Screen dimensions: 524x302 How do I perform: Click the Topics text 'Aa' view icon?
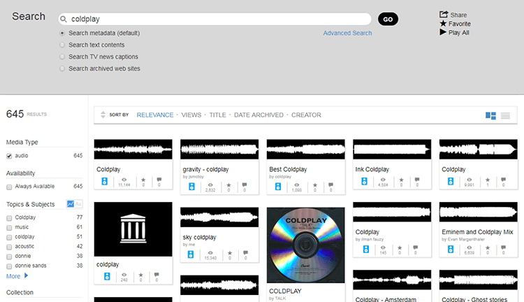coord(78,203)
